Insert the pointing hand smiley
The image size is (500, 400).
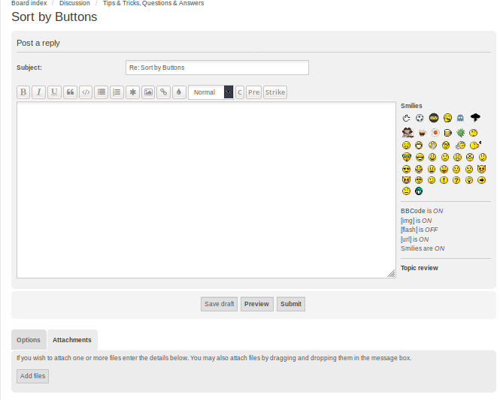click(406, 118)
